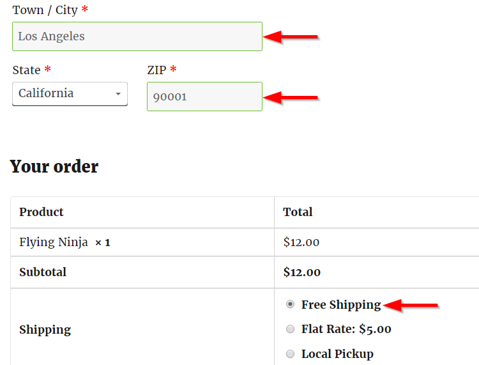479x365 pixels.
Task: Click the Town / City input field
Action: point(137,36)
